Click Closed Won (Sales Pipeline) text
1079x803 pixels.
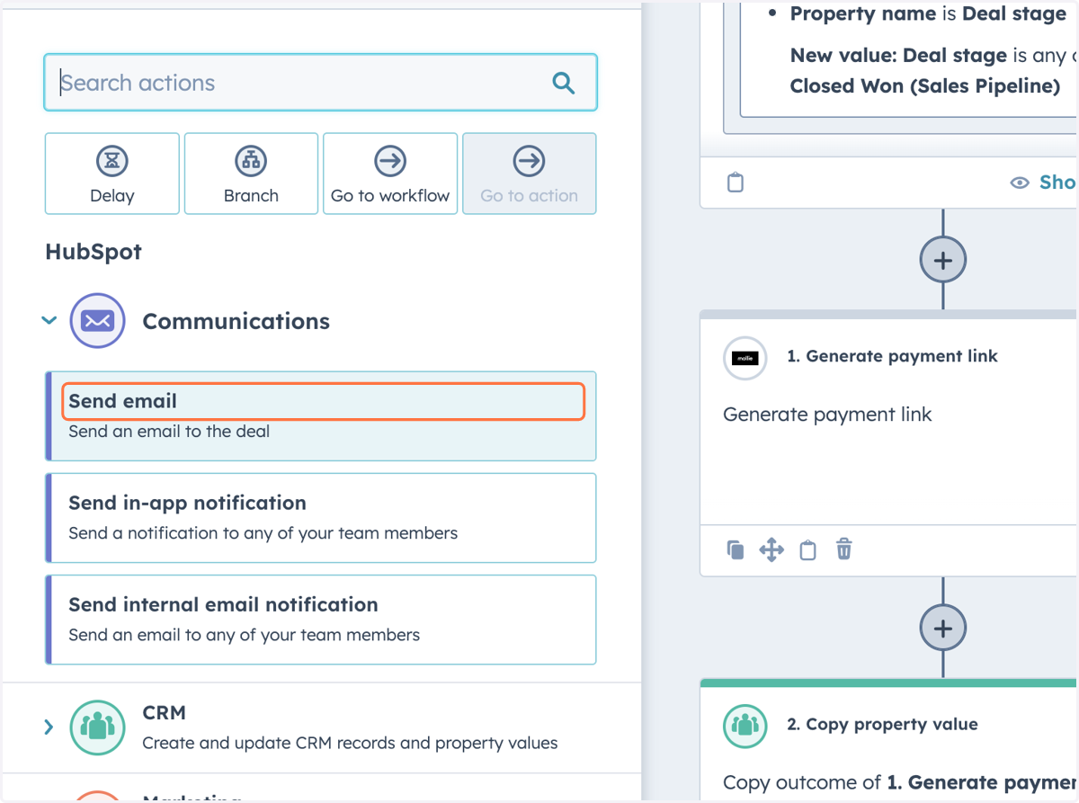click(x=925, y=85)
